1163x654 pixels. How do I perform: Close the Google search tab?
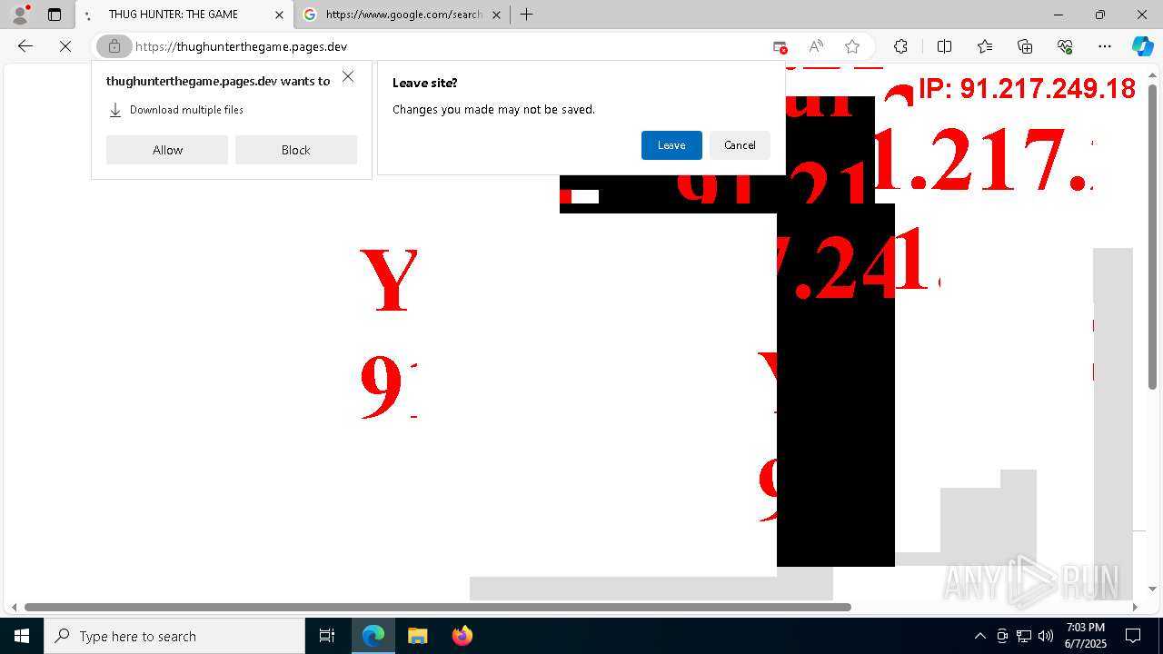(x=496, y=15)
